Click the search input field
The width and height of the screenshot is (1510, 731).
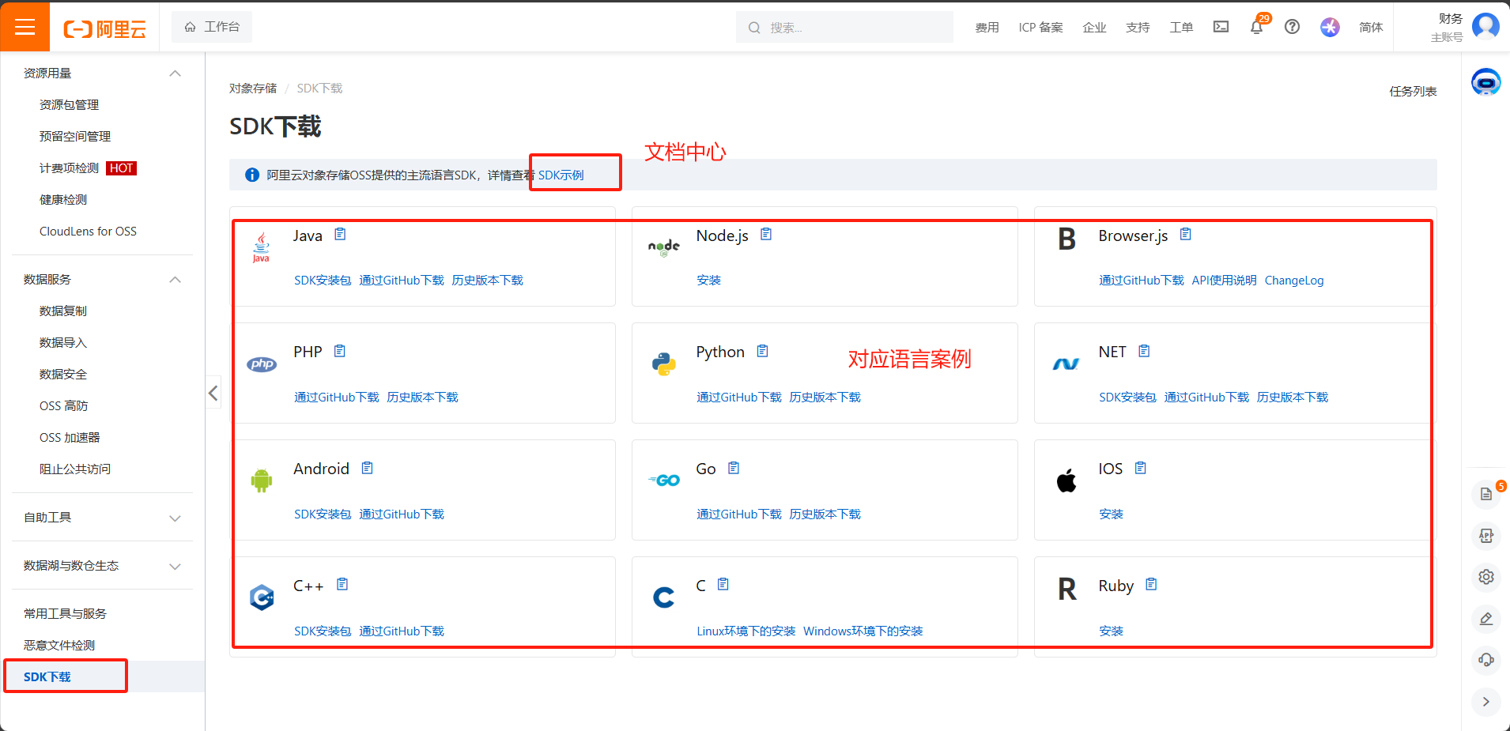[x=844, y=27]
